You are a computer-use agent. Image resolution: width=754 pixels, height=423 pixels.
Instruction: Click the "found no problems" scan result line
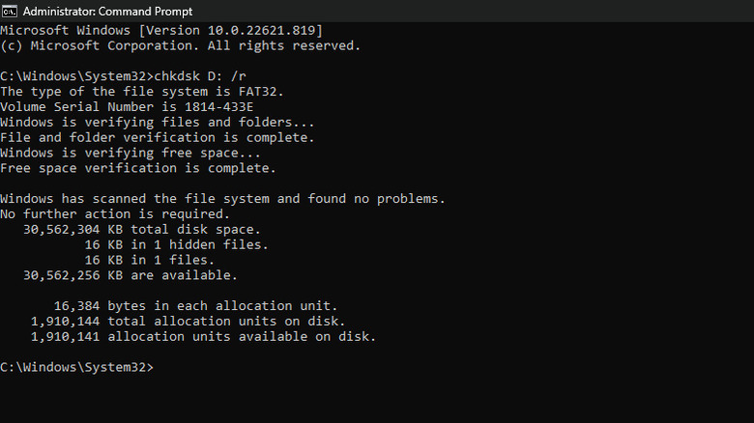point(222,198)
